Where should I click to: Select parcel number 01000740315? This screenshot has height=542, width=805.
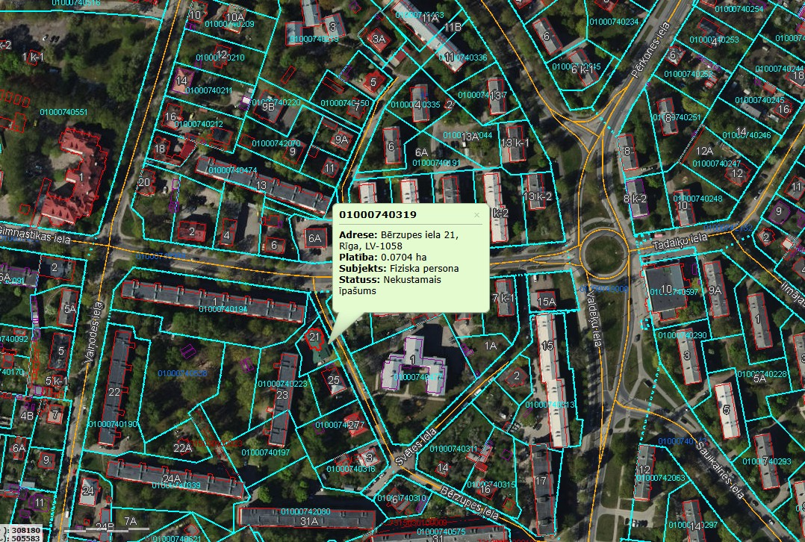coord(491,485)
